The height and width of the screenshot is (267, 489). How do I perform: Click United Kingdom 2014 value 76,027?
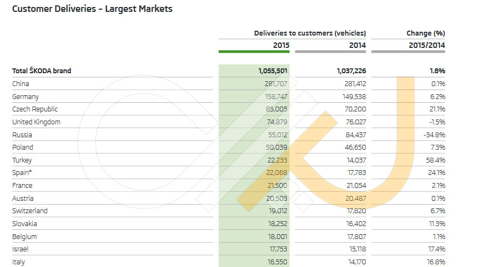[x=355, y=122]
